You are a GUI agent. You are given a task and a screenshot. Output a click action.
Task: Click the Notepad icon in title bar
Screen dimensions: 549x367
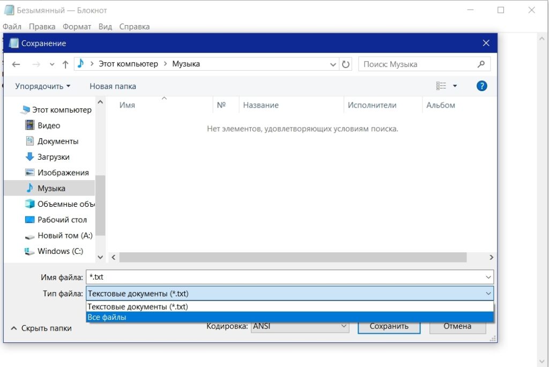(9, 10)
